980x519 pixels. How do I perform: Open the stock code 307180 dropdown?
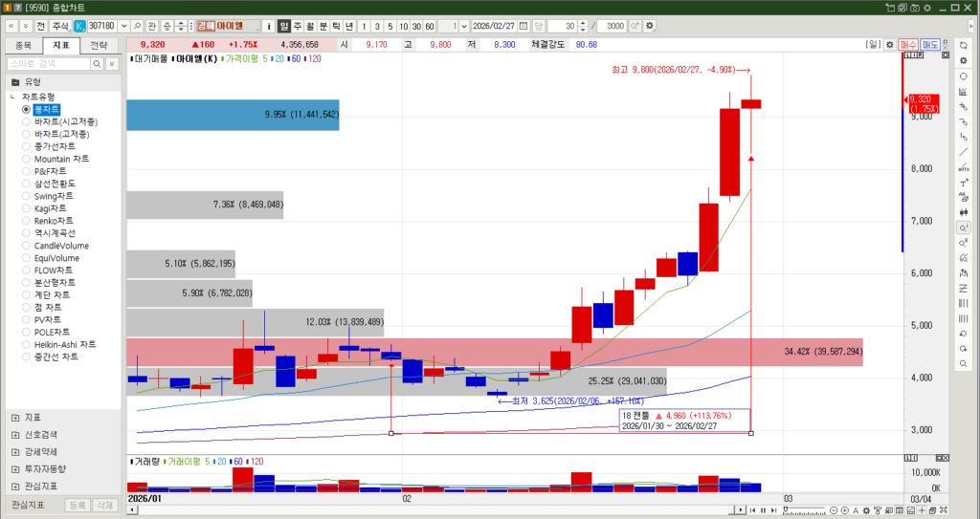click(x=122, y=25)
